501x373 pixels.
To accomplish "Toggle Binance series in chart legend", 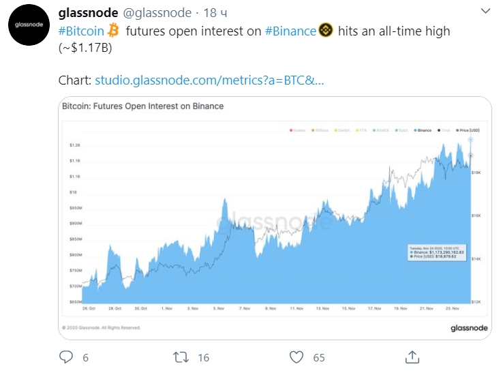I will pyautogui.click(x=423, y=130).
